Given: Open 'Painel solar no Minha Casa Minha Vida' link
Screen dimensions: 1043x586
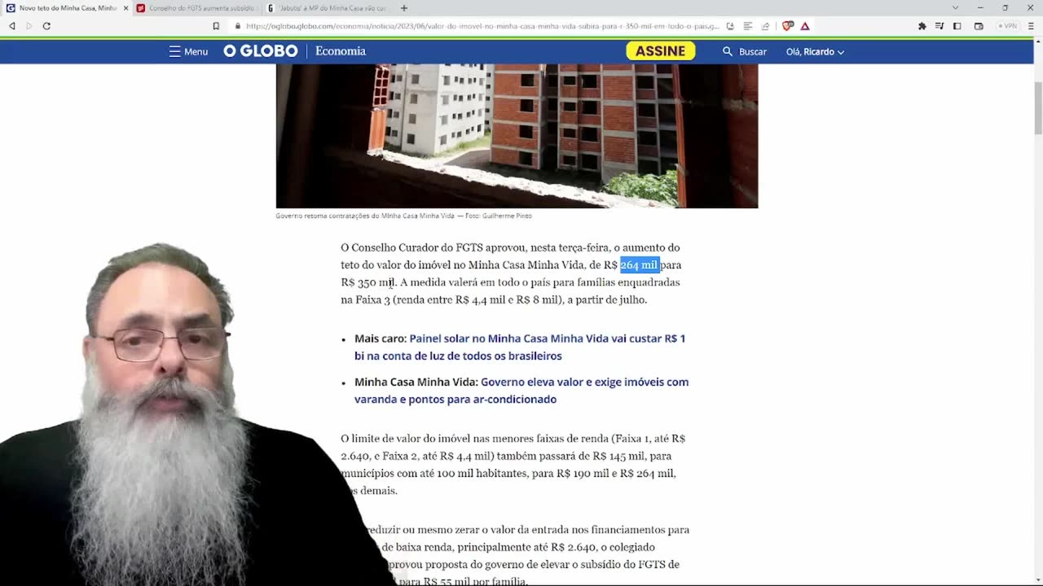Looking at the screenshot, I should pyautogui.click(x=520, y=348).
